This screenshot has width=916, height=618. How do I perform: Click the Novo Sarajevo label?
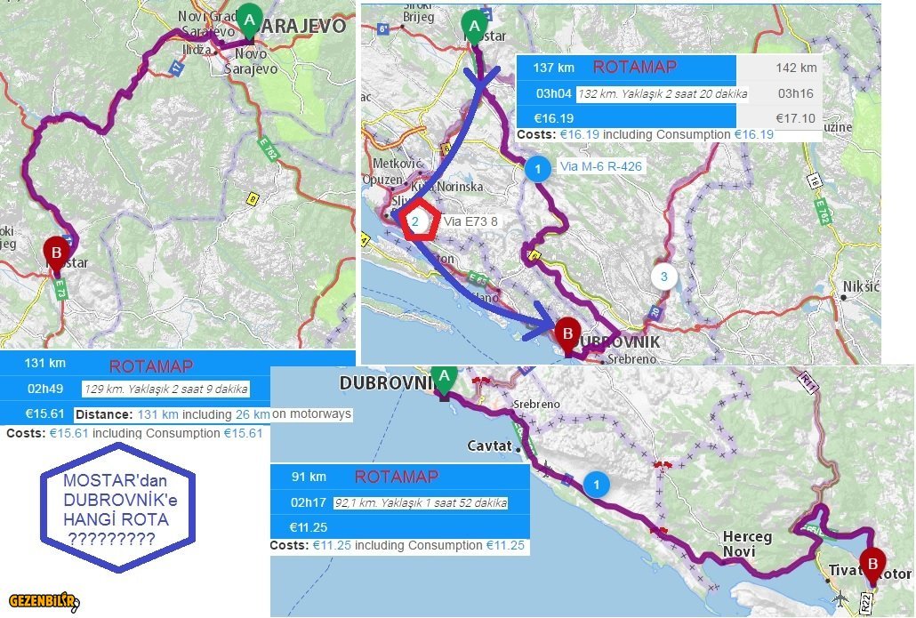[252, 61]
